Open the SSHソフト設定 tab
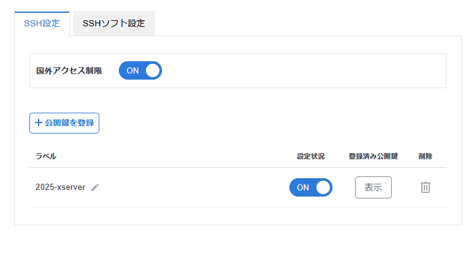This screenshot has width=474, height=267. [x=113, y=24]
